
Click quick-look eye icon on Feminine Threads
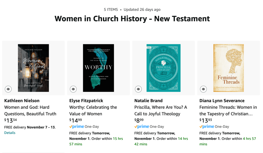pyautogui.click(x=203, y=89)
